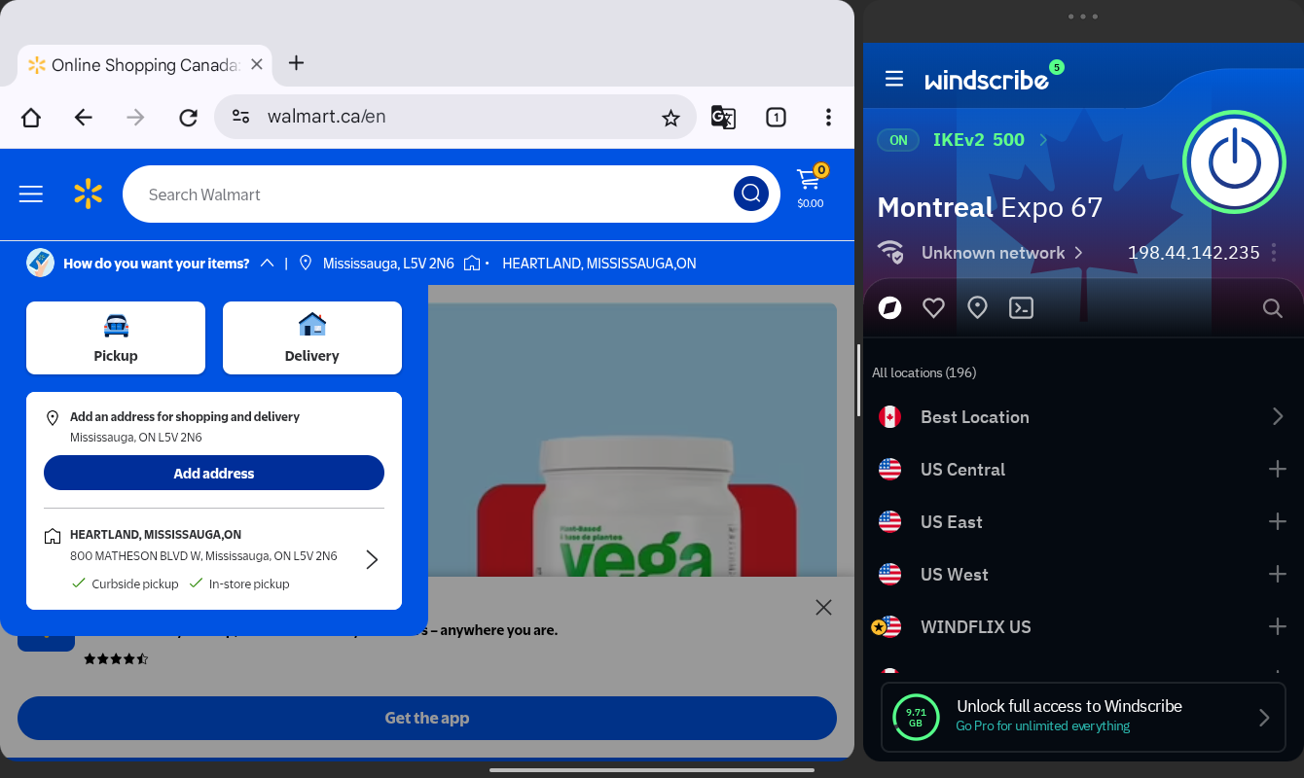
Task: Select Windscribe all locations compass tab
Action: pyautogui.click(x=889, y=308)
